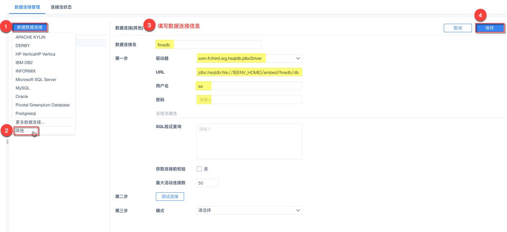Open 更多数据连接... option

(x=30, y=122)
